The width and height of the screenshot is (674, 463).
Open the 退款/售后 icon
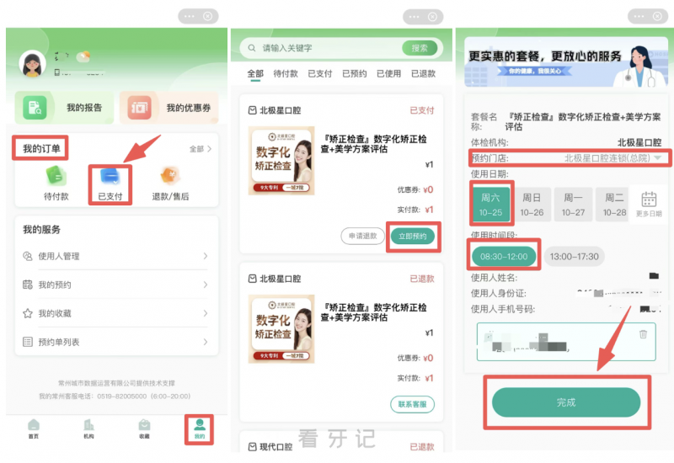[x=170, y=176]
